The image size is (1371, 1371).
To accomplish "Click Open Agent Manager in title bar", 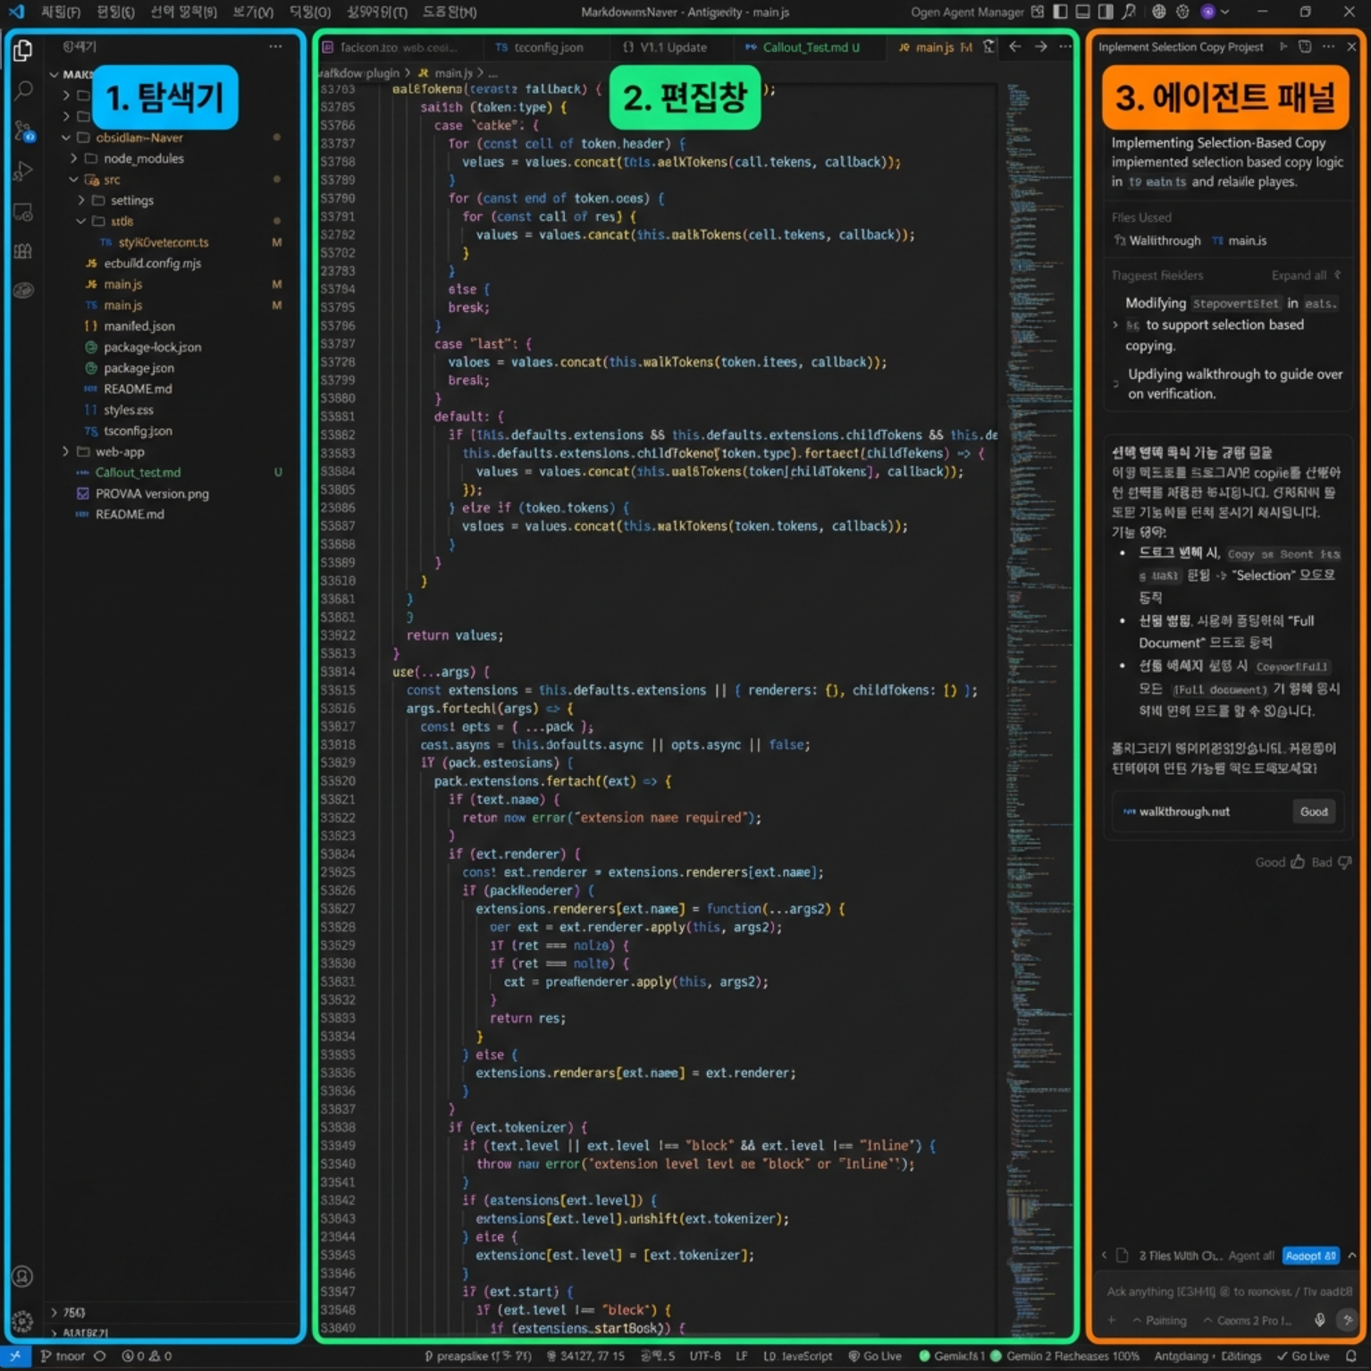I will pos(967,12).
